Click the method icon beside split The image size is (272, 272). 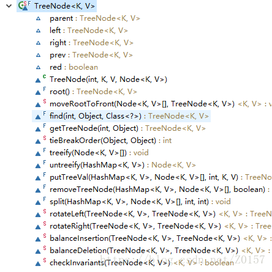point(40,201)
